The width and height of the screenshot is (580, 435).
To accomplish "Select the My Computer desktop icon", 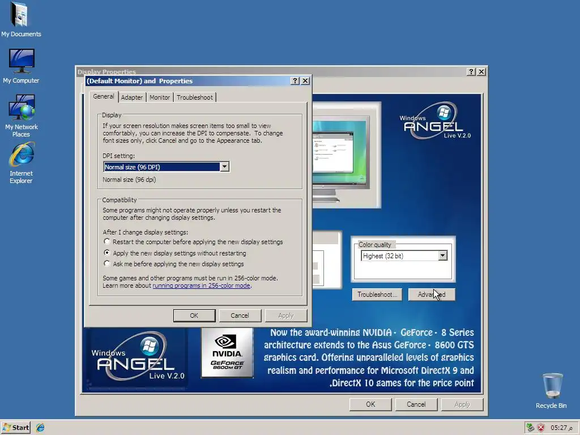I will 21,66.
